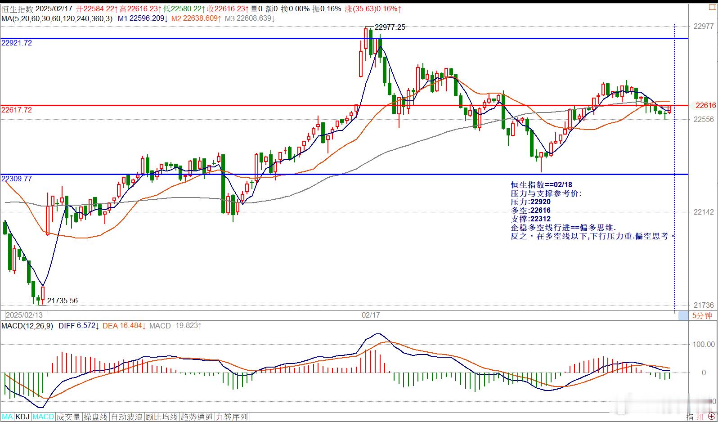Select the KDJ indicator tab
718x422 pixels.
(x=22, y=417)
